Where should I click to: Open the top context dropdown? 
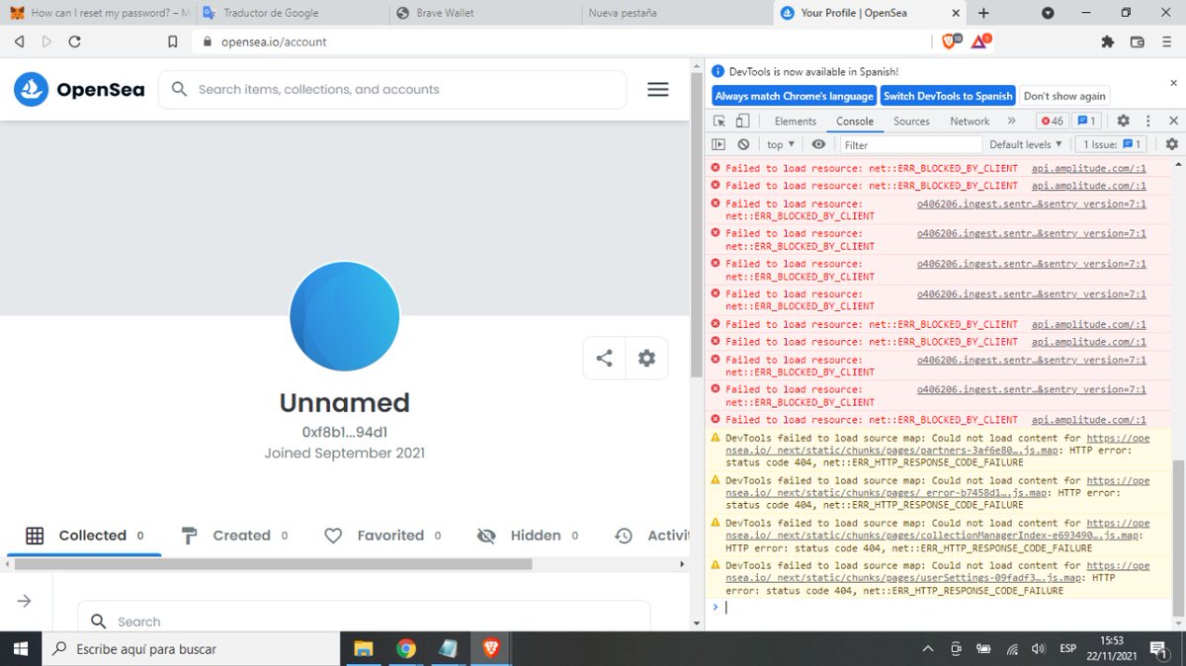click(x=782, y=144)
